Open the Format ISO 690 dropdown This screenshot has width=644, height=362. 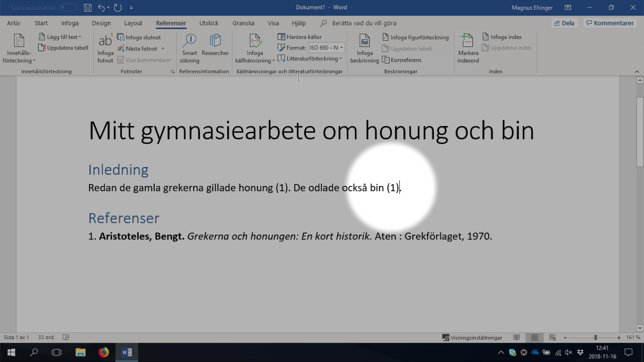coord(327,48)
